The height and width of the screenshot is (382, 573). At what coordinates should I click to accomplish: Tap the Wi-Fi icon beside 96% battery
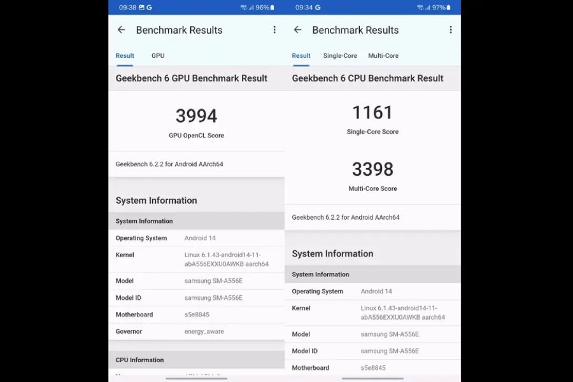[243, 8]
